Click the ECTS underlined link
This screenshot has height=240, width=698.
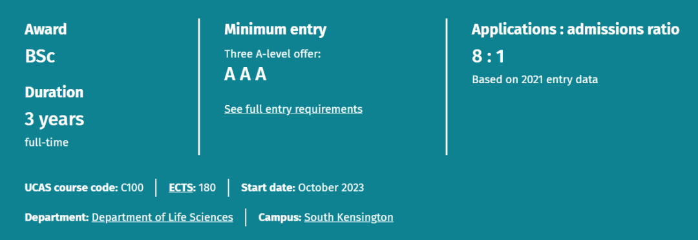[x=182, y=188]
